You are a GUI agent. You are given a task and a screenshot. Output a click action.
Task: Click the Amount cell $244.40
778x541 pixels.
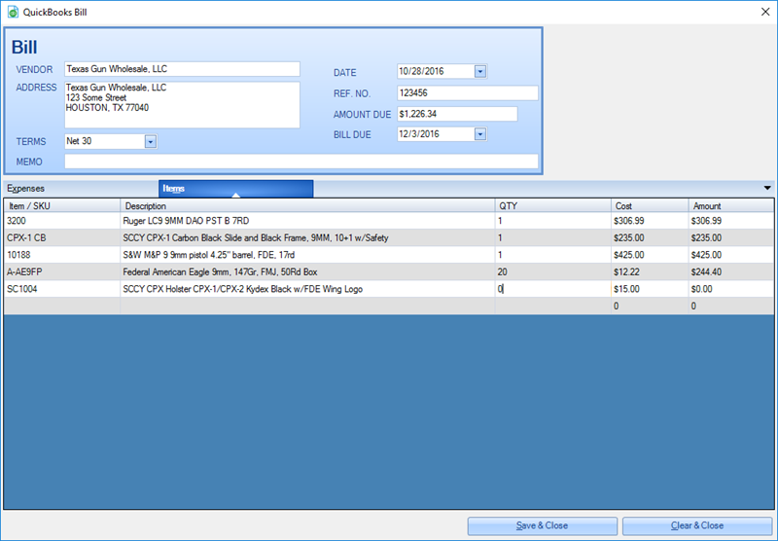(731, 272)
